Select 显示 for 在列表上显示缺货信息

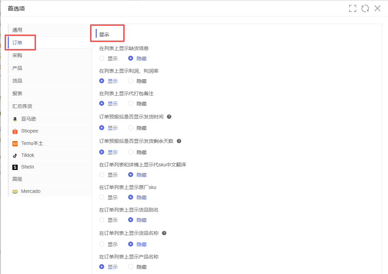[102, 59]
